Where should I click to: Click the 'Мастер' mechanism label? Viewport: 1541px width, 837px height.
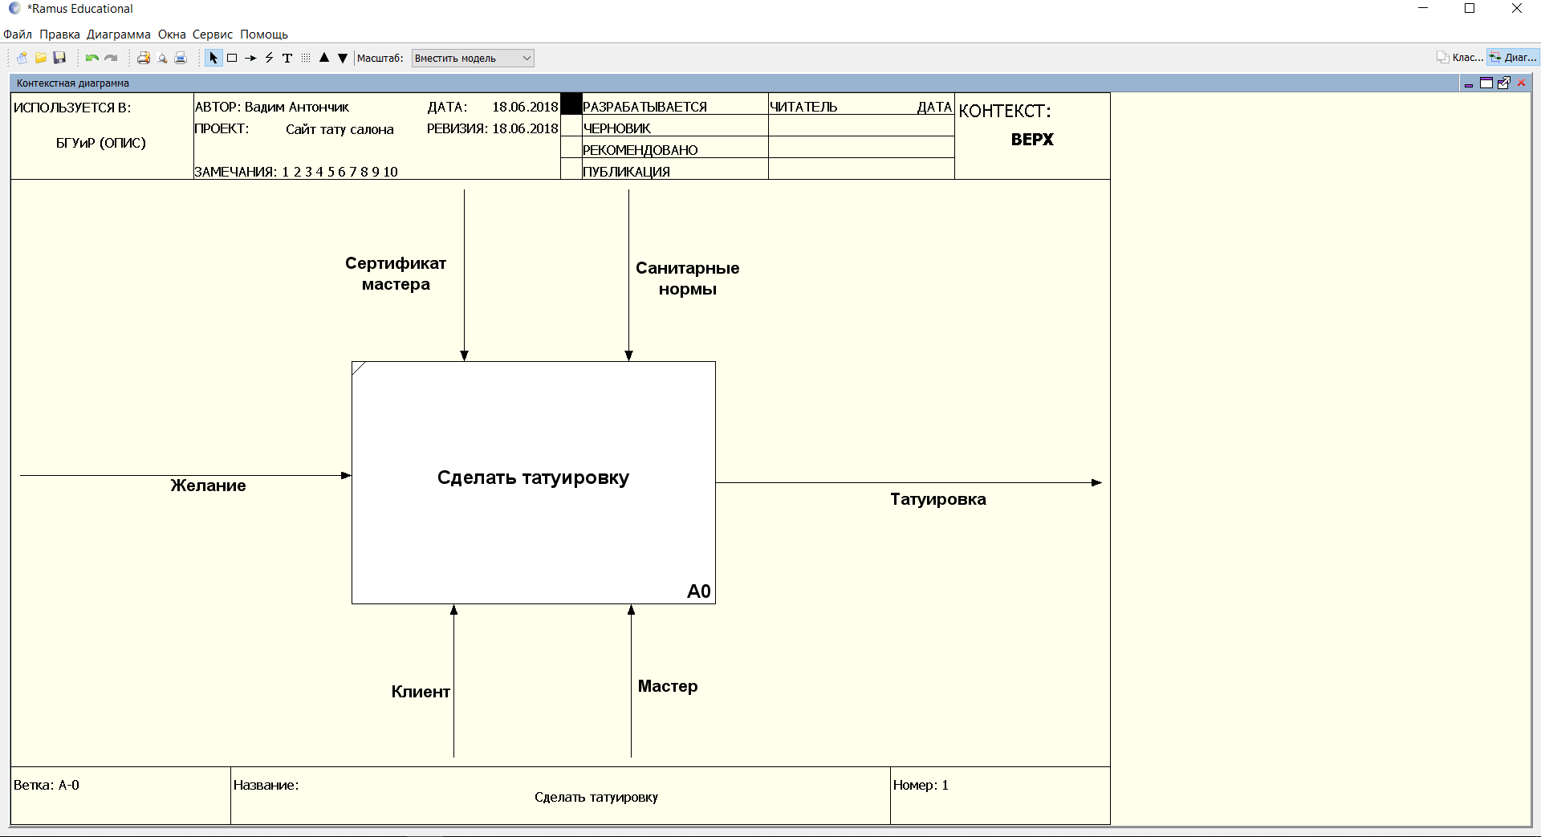click(668, 686)
